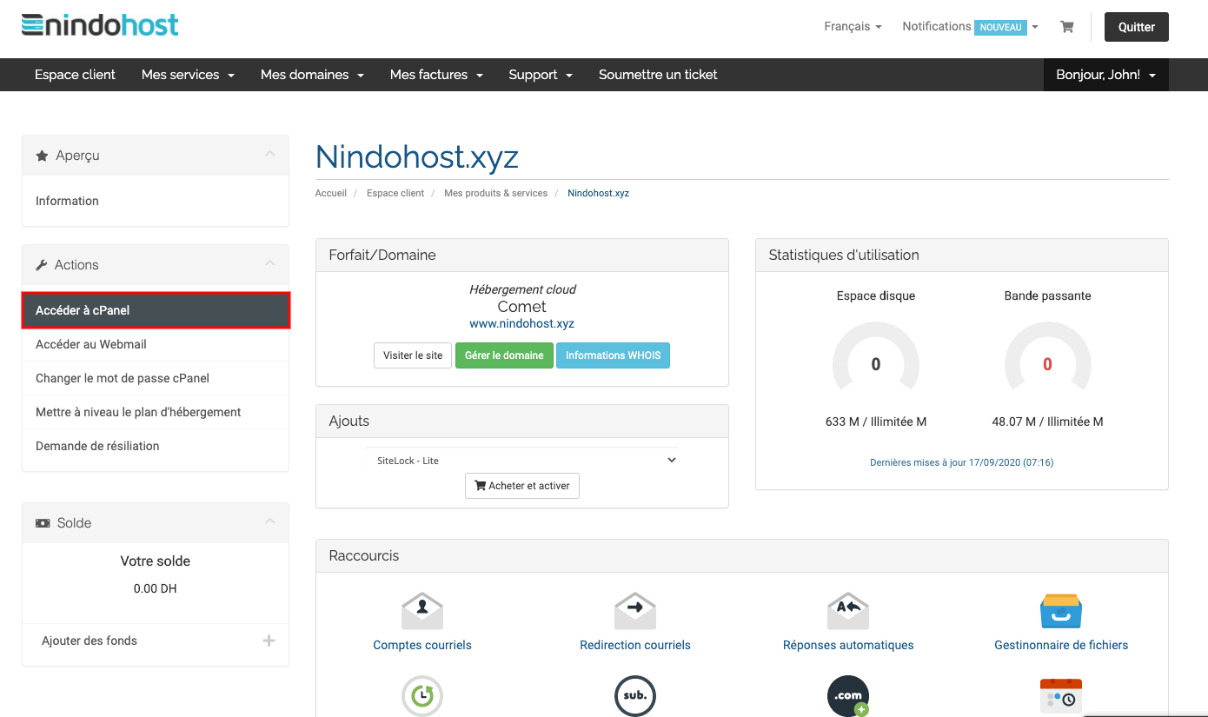Click the Bande passante usage gauge
The height and width of the screenshot is (717, 1208).
(x=1047, y=358)
